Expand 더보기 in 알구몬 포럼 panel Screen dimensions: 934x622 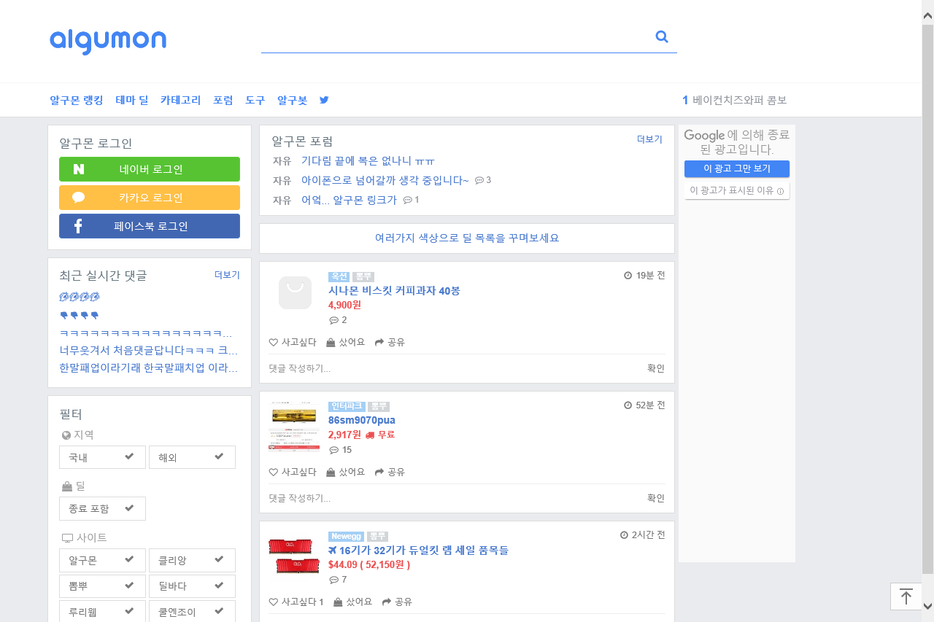click(649, 139)
